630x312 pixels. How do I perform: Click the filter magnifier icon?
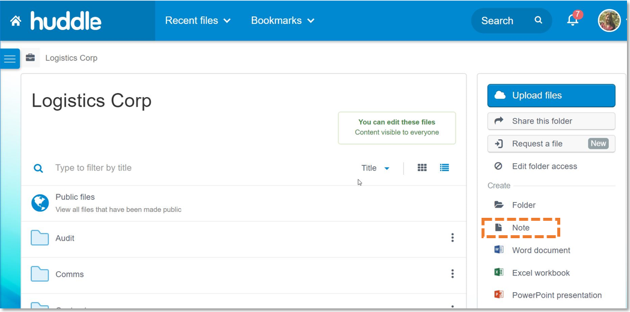pyautogui.click(x=38, y=168)
